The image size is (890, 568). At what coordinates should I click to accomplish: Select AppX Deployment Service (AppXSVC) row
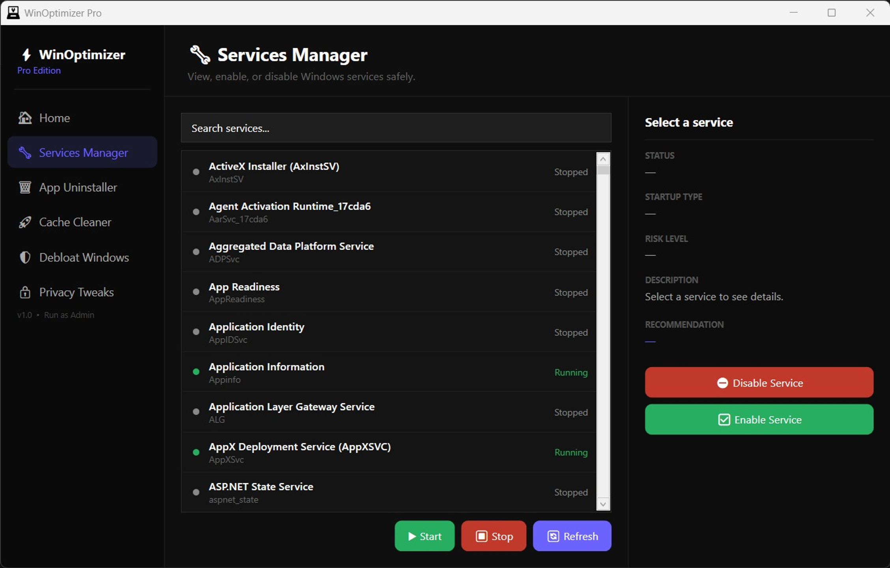(389, 452)
